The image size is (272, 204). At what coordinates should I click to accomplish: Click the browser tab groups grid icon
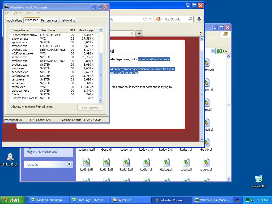[201, 33]
